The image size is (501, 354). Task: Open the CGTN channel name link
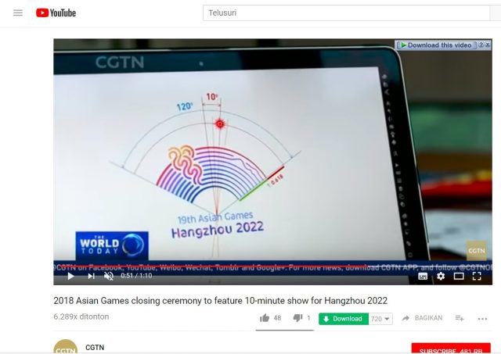(95, 347)
